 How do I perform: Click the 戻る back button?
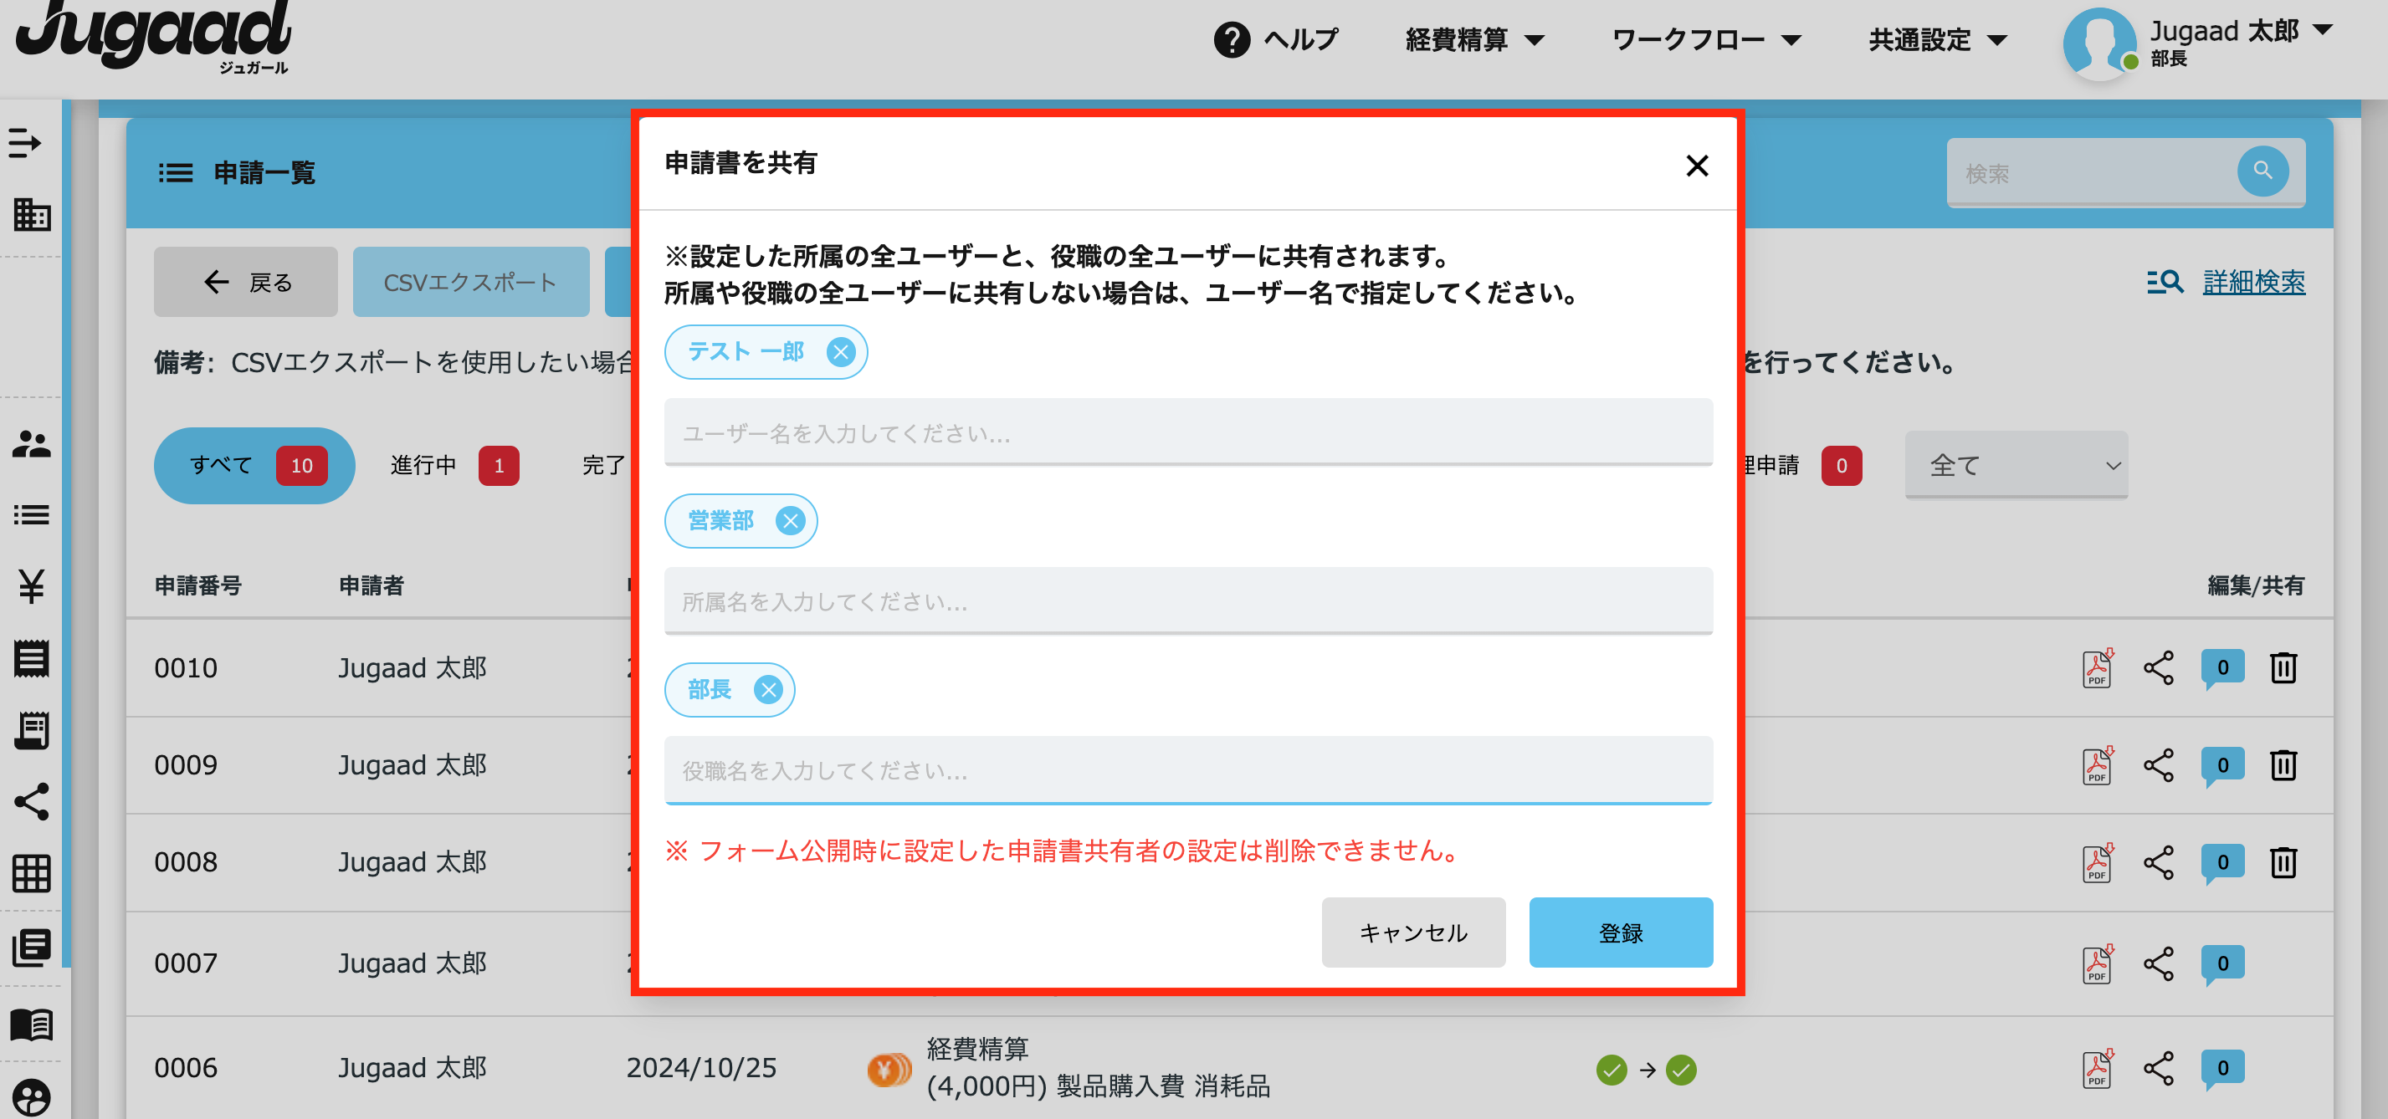pyautogui.click(x=246, y=282)
